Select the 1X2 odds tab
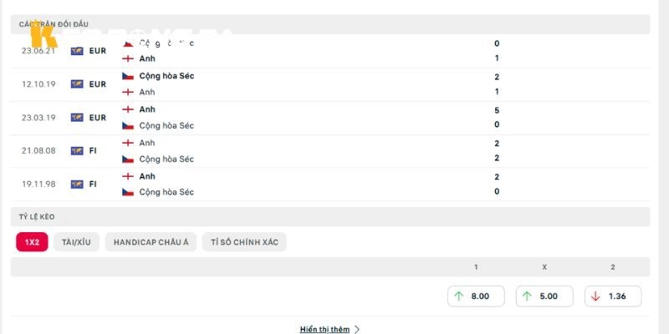The image size is (669, 334). coord(32,242)
